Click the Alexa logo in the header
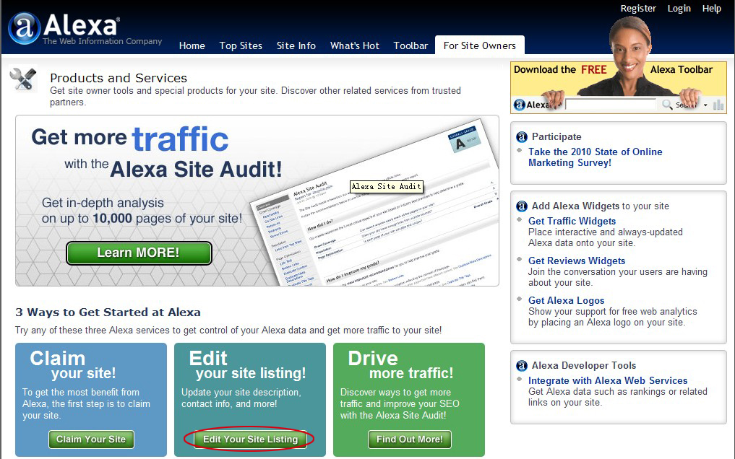The height and width of the screenshot is (459, 735). [x=64, y=27]
